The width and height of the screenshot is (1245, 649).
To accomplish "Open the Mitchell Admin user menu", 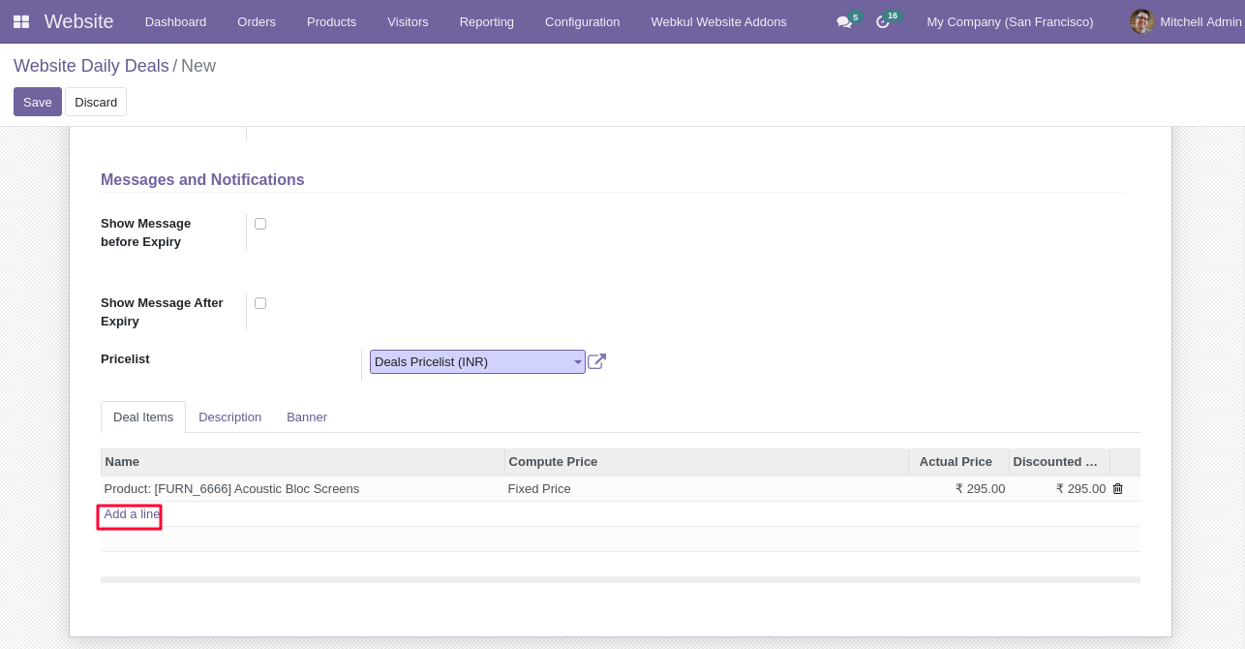I will [x=1186, y=21].
